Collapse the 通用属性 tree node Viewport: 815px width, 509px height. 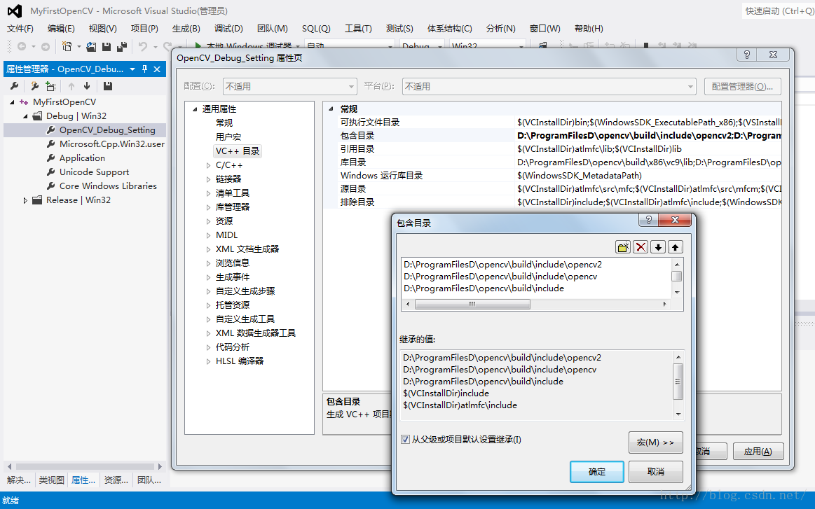click(195, 109)
